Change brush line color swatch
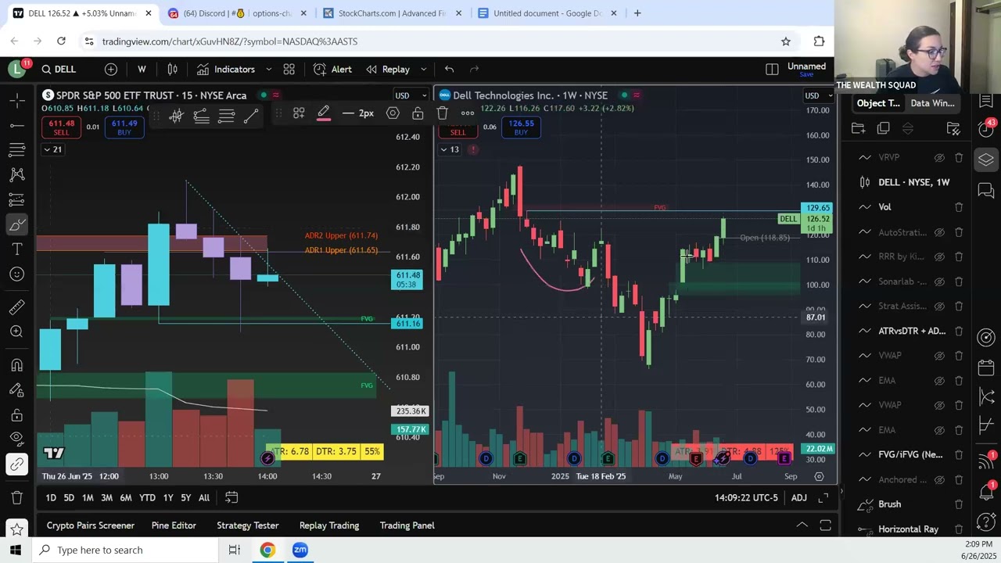 coord(323,114)
